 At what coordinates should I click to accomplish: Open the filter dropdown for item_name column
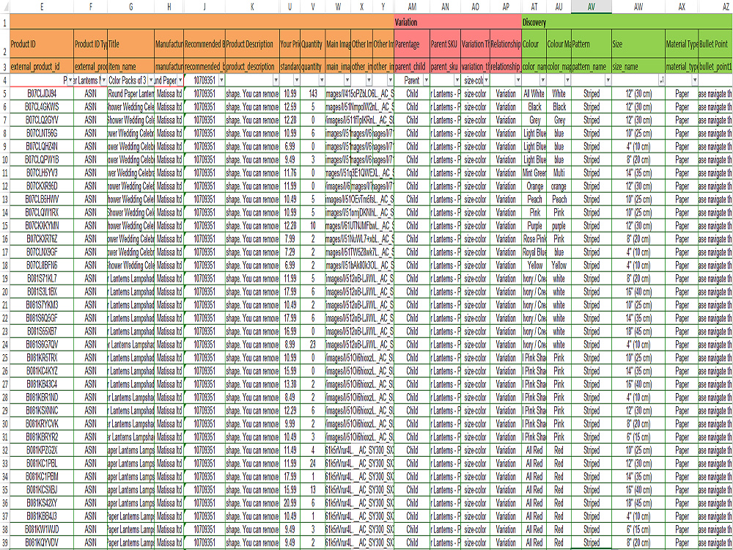coord(150,81)
